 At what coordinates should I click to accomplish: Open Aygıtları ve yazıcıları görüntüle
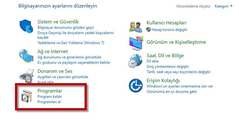tap(63, 77)
